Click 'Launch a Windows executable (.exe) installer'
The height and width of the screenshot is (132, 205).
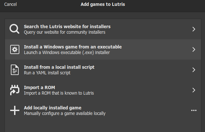point(67,52)
